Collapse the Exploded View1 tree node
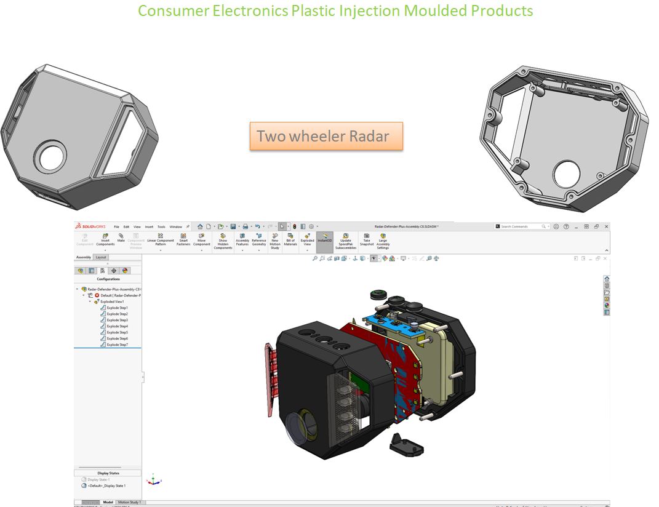Viewport: 659px width, 507px height. 89,301
